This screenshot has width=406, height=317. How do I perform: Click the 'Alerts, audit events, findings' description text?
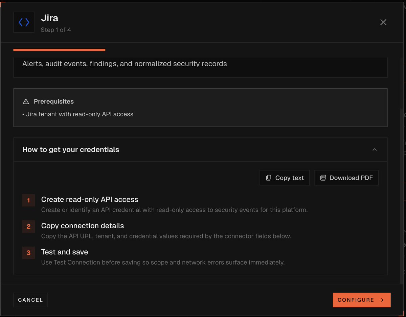pyautogui.click(x=125, y=64)
